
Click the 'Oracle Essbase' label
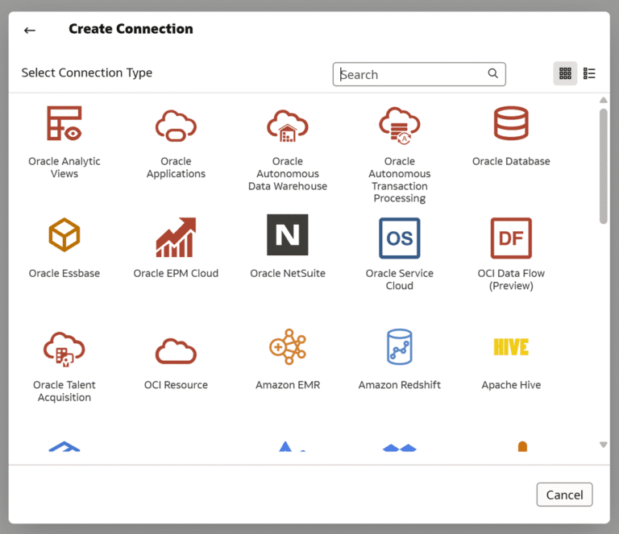64,273
